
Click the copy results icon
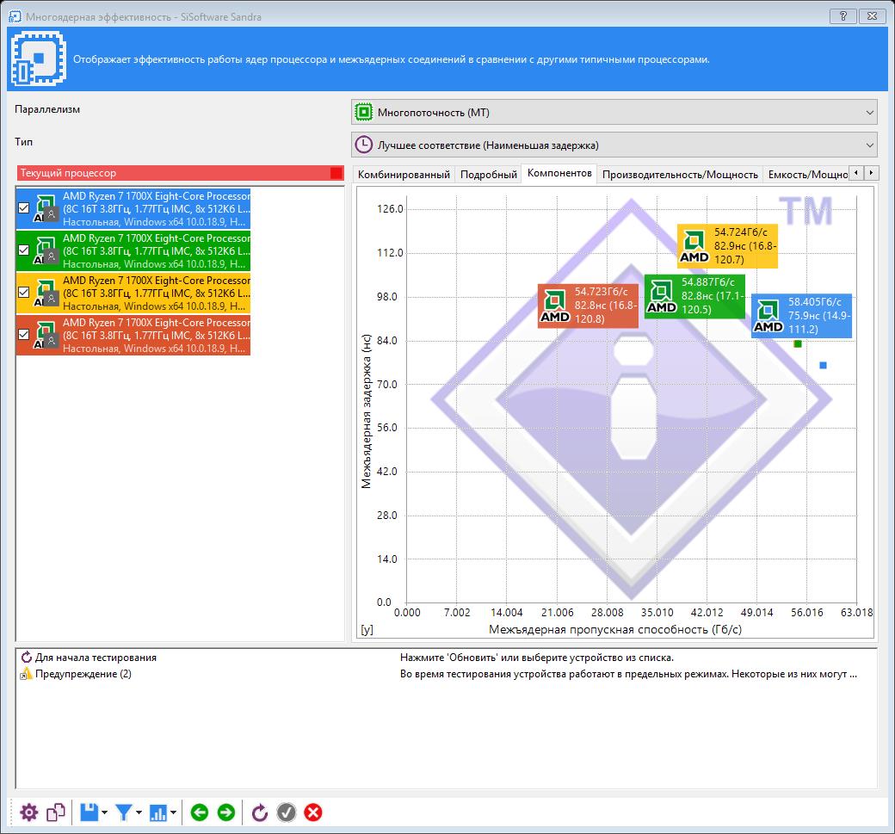(x=56, y=812)
